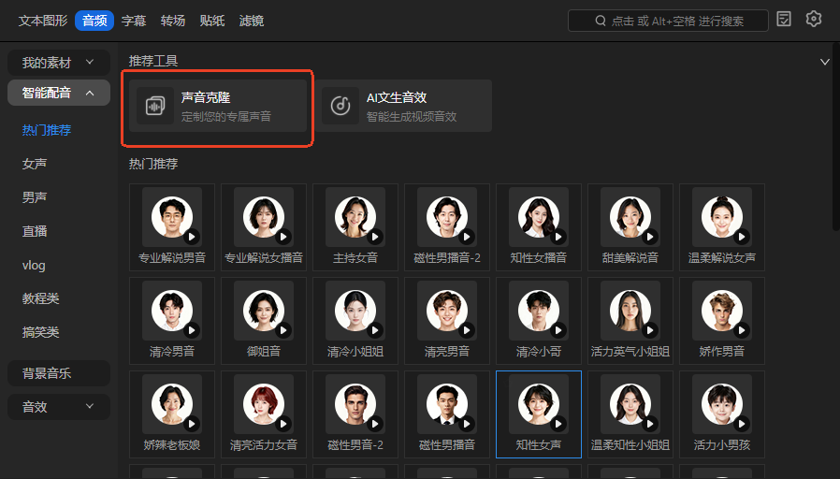Screen dimensions: 840x479
Task: Select the 磁性男音-2 voice avatar
Action: tap(355, 406)
